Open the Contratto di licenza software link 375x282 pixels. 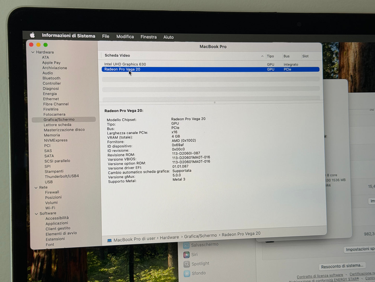(x=320, y=276)
